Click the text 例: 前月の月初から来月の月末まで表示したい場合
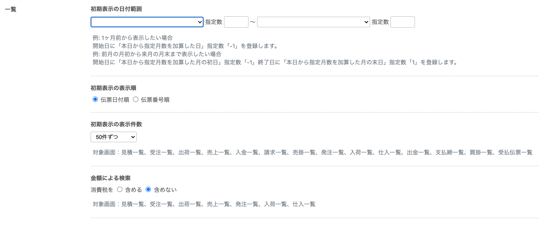Screen dimensions: 539x225 157,54
